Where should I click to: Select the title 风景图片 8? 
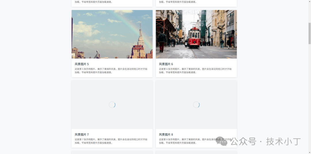point(166,134)
